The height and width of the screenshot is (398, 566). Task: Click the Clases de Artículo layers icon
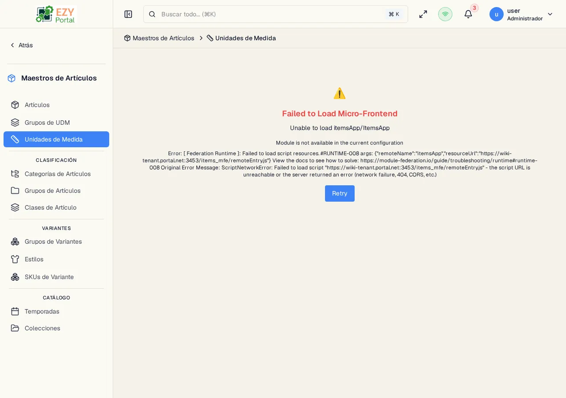point(15,207)
